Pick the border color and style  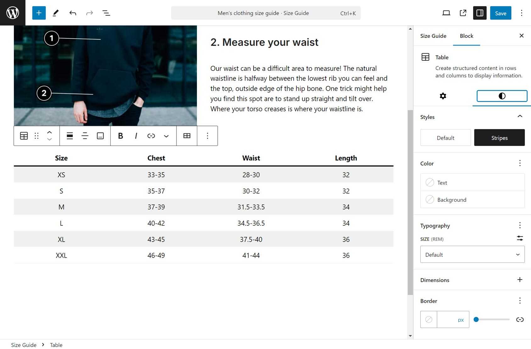429,319
